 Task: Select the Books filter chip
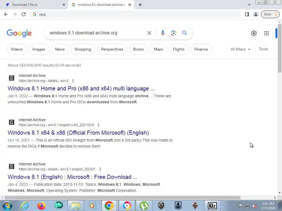[x=139, y=49]
